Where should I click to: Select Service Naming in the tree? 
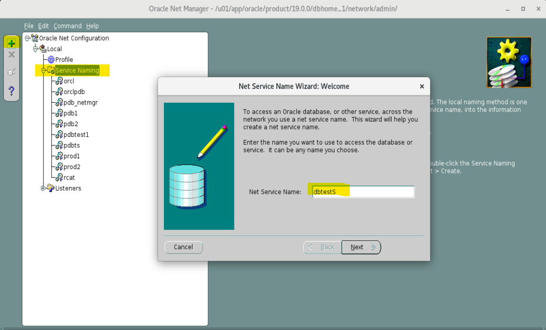click(77, 70)
